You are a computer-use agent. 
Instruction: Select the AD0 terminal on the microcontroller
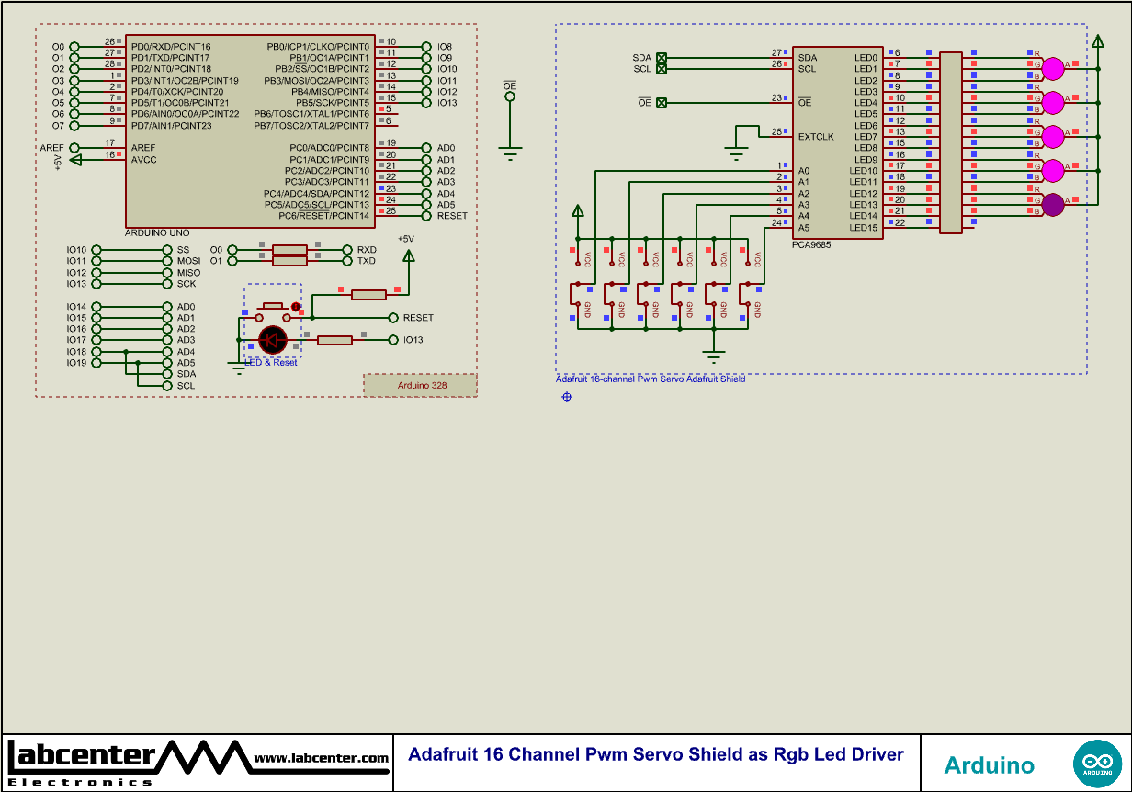click(x=426, y=146)
